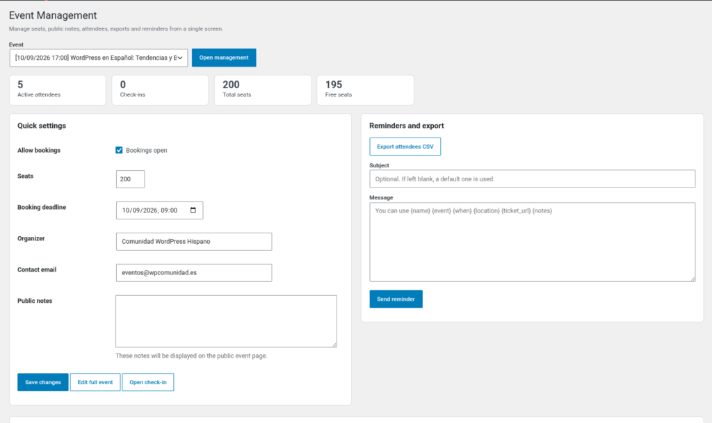The width and height of the screenshot is (712, 423).
Task: Click the Reminders and export heading
Action: coord(406,126)
